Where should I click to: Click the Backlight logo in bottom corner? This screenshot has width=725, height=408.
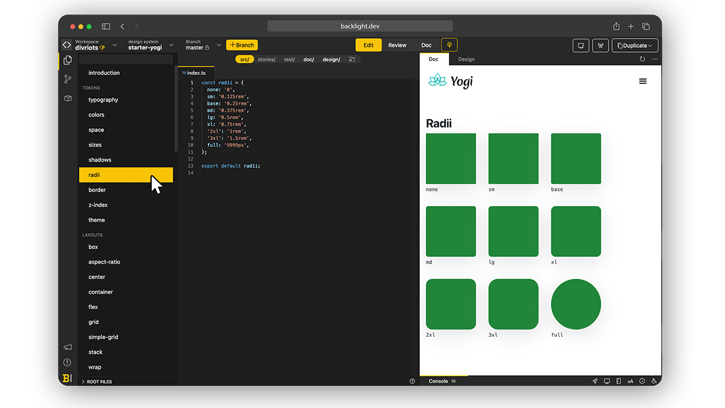tap(66, 378)
